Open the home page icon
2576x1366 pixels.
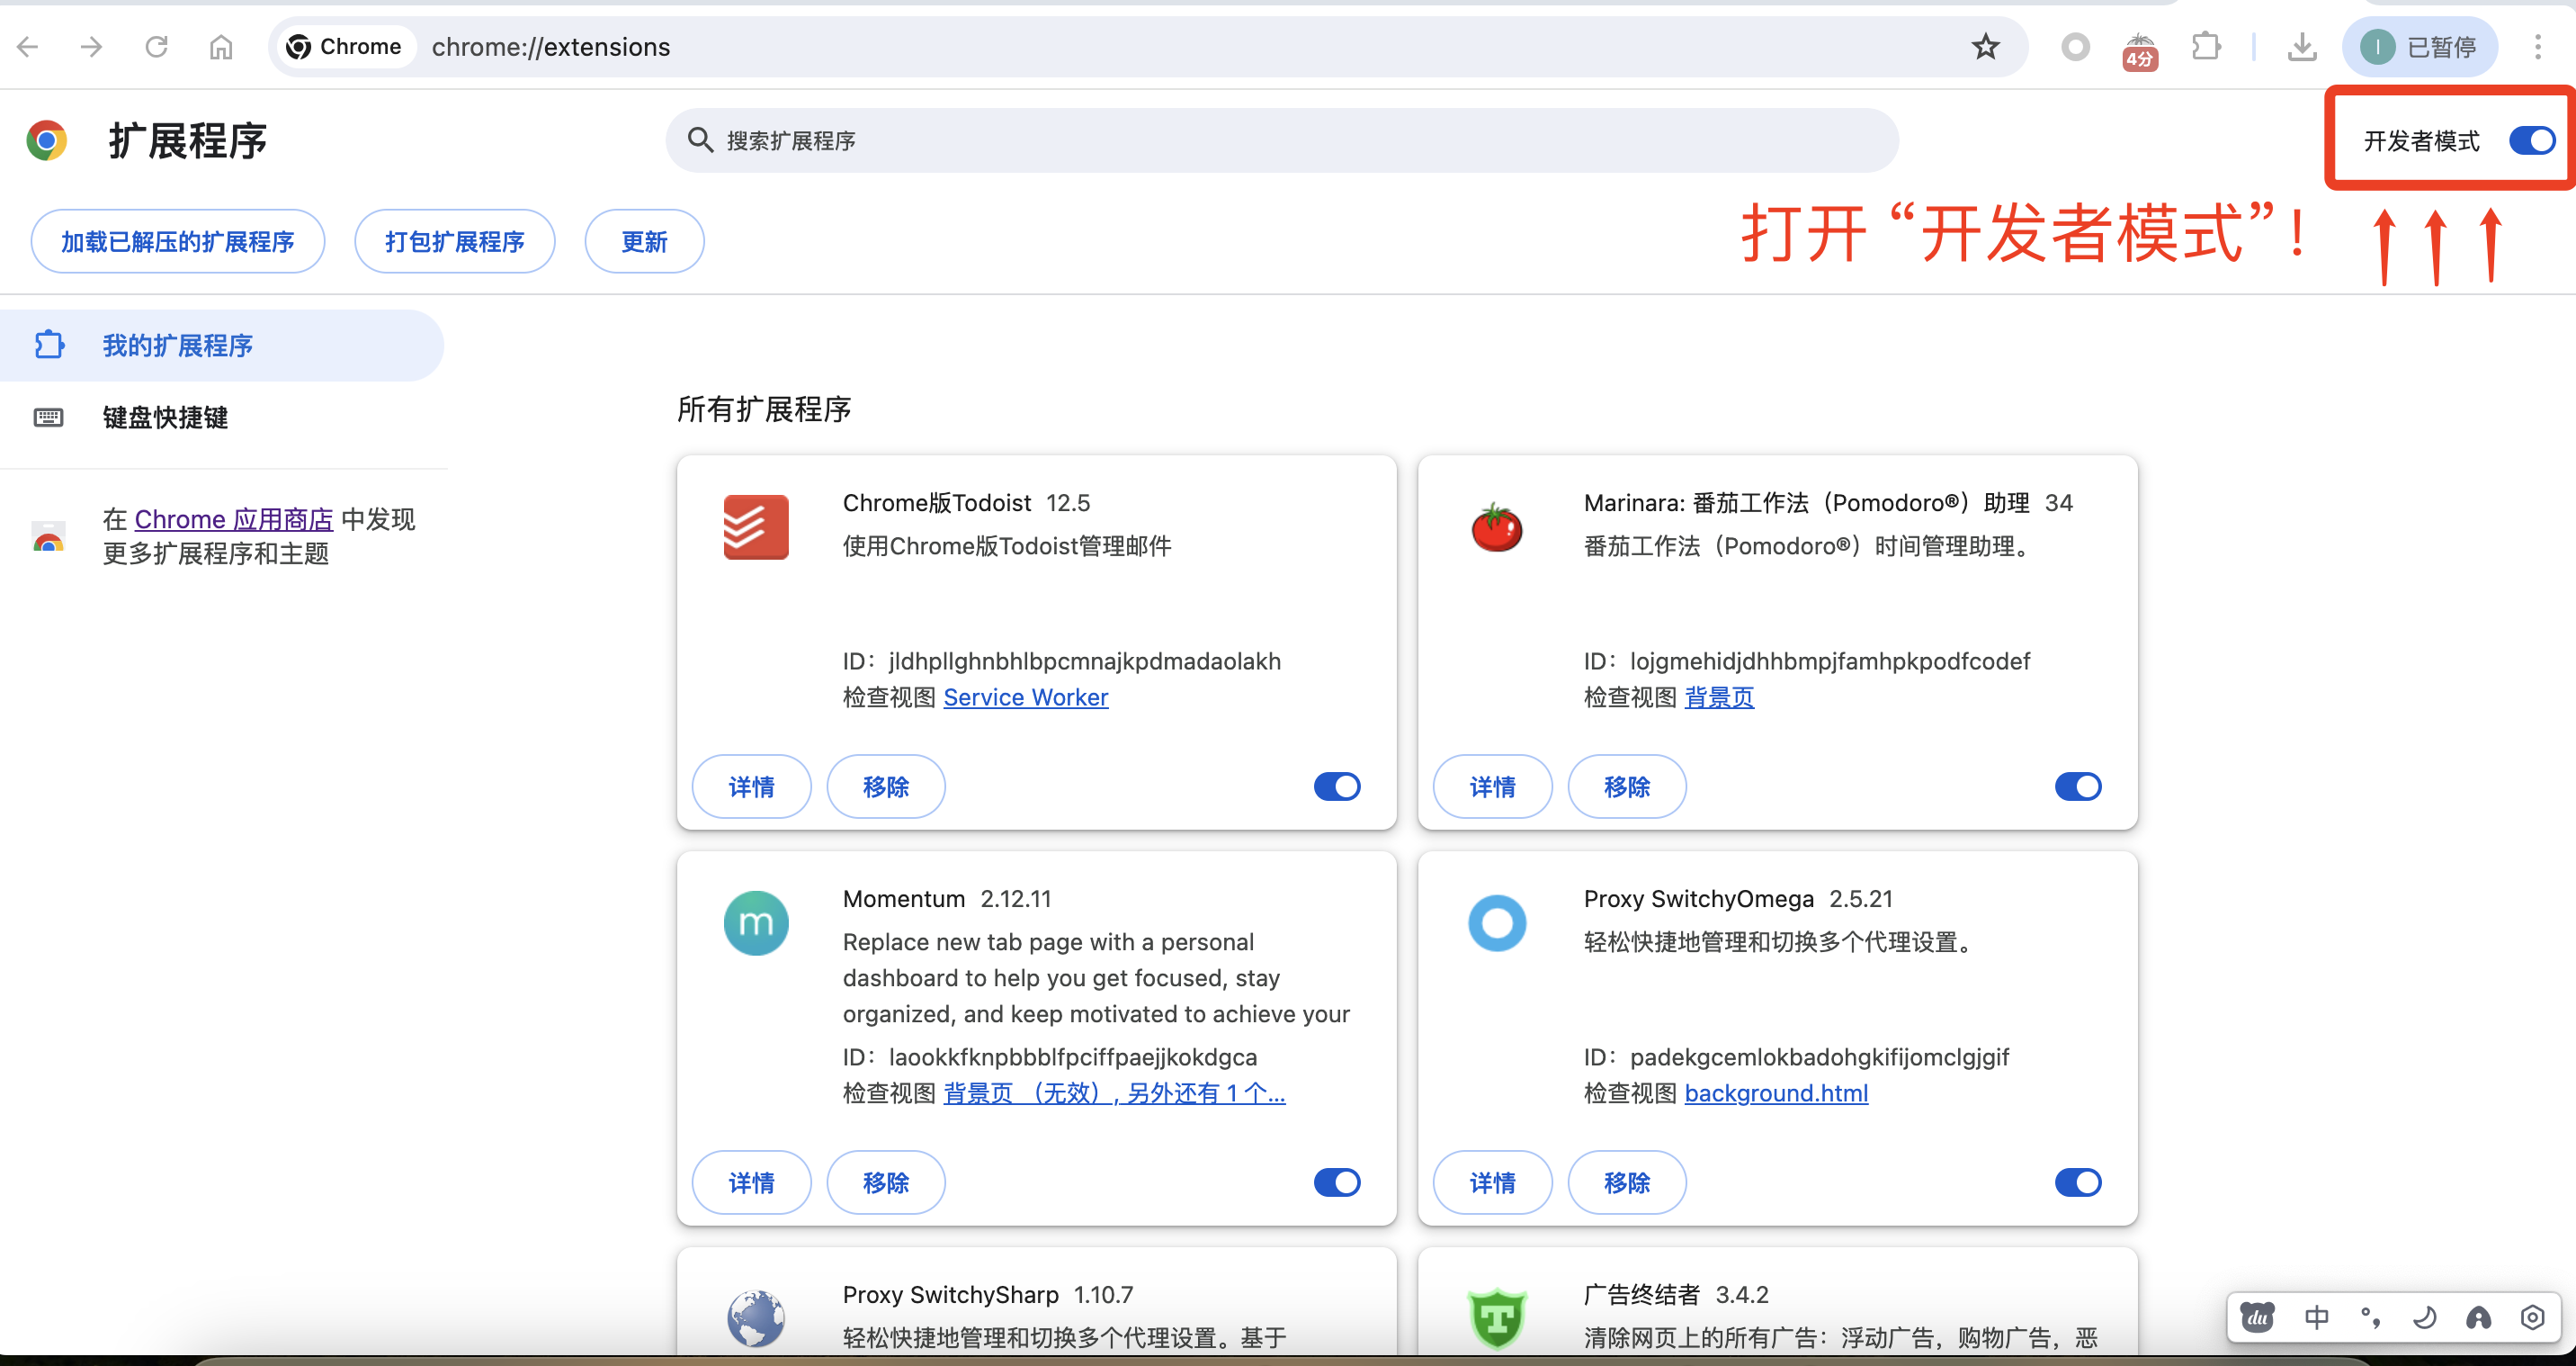click(x=221, y=46)
